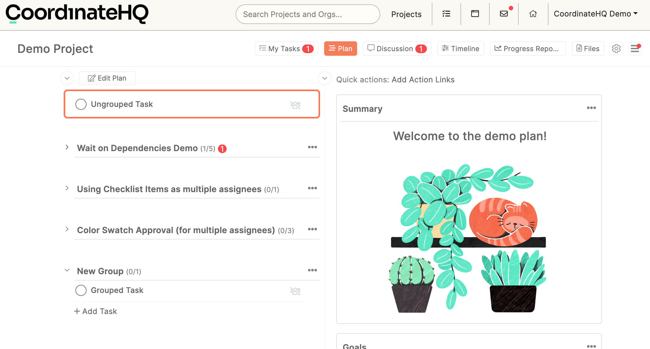
Task: Expand Using Checklist Items group
Action: (67, 188)
